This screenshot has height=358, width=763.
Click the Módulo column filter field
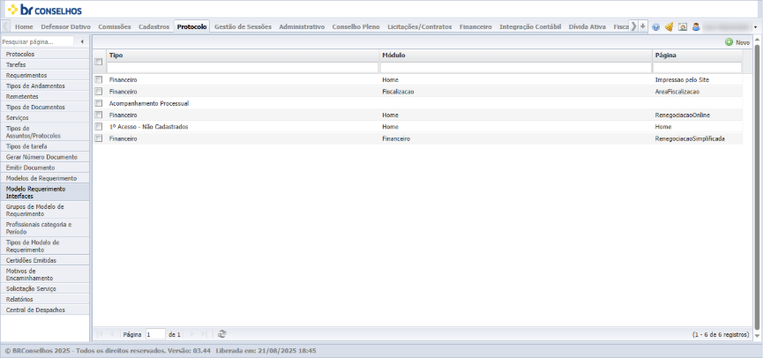tap(516, 67)
